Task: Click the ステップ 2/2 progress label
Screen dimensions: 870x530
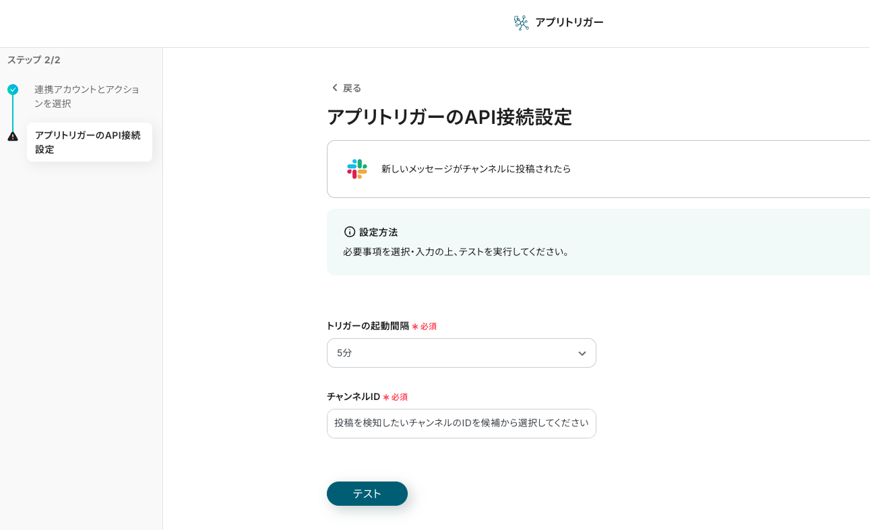Action: tap(34, 60)
